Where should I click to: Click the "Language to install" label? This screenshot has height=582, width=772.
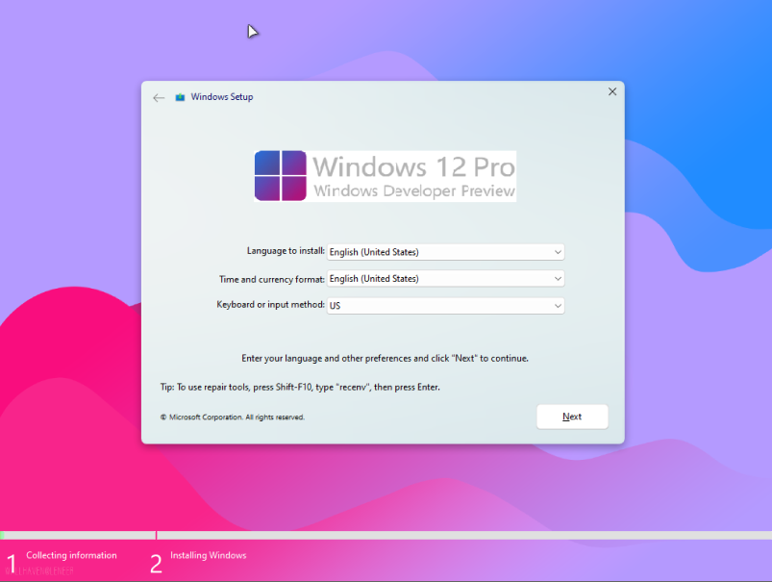286,251
